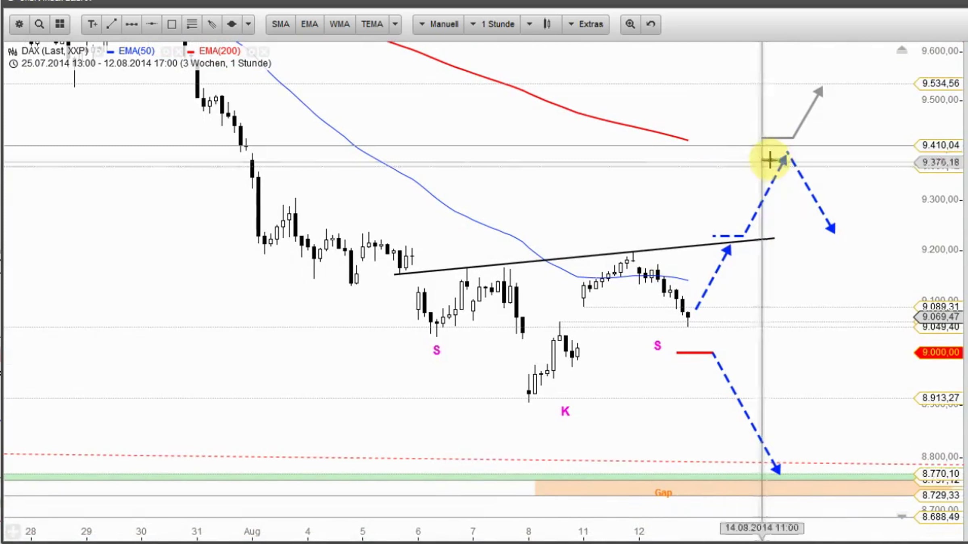This screenshot has height=544, width=968.
Task: Click the DAX (Last, XXP) label
Action: tap(55, 51)
